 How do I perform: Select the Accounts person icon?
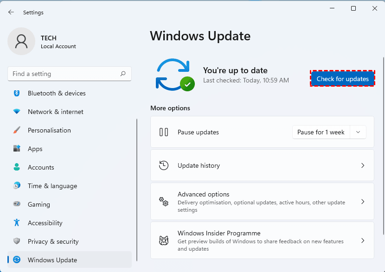point(17,167)
